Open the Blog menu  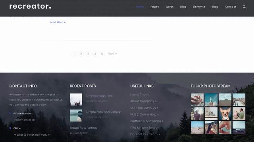[183, 7]
